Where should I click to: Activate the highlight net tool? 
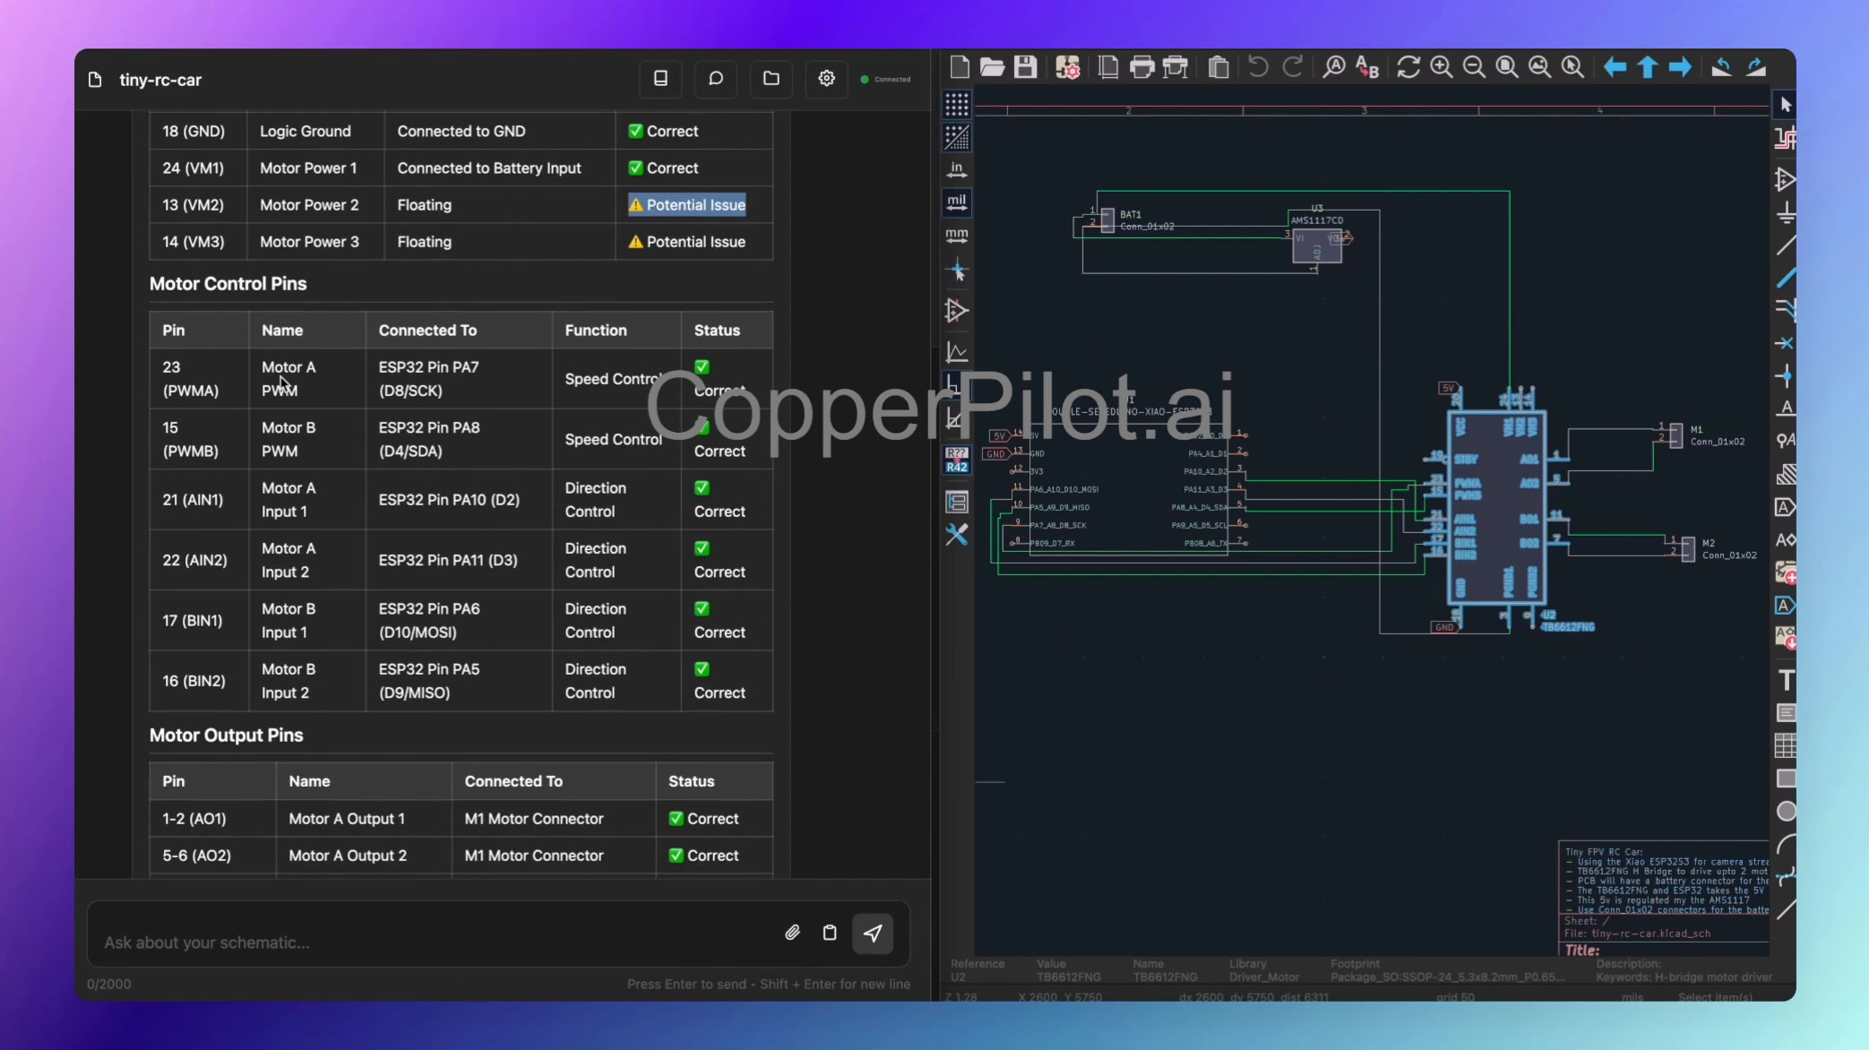pyautogui.click(x=1786, y=138)
